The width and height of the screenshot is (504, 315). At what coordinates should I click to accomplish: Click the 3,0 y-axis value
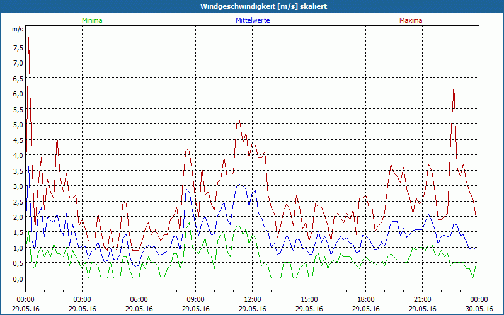coord(18,186)
